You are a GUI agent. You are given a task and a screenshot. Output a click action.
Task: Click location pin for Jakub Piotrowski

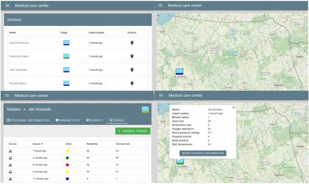132,43
